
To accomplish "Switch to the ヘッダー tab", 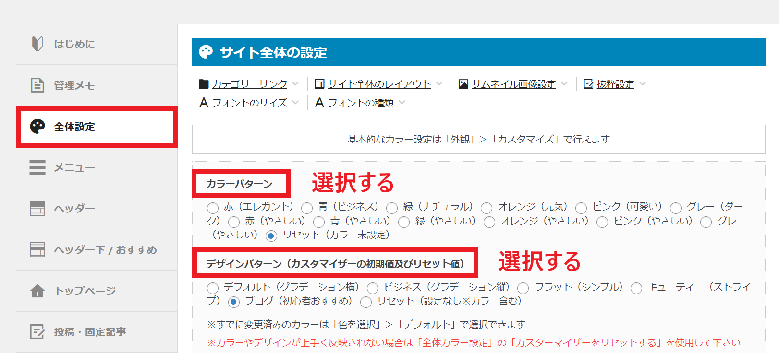I will [x=97, y=209].
